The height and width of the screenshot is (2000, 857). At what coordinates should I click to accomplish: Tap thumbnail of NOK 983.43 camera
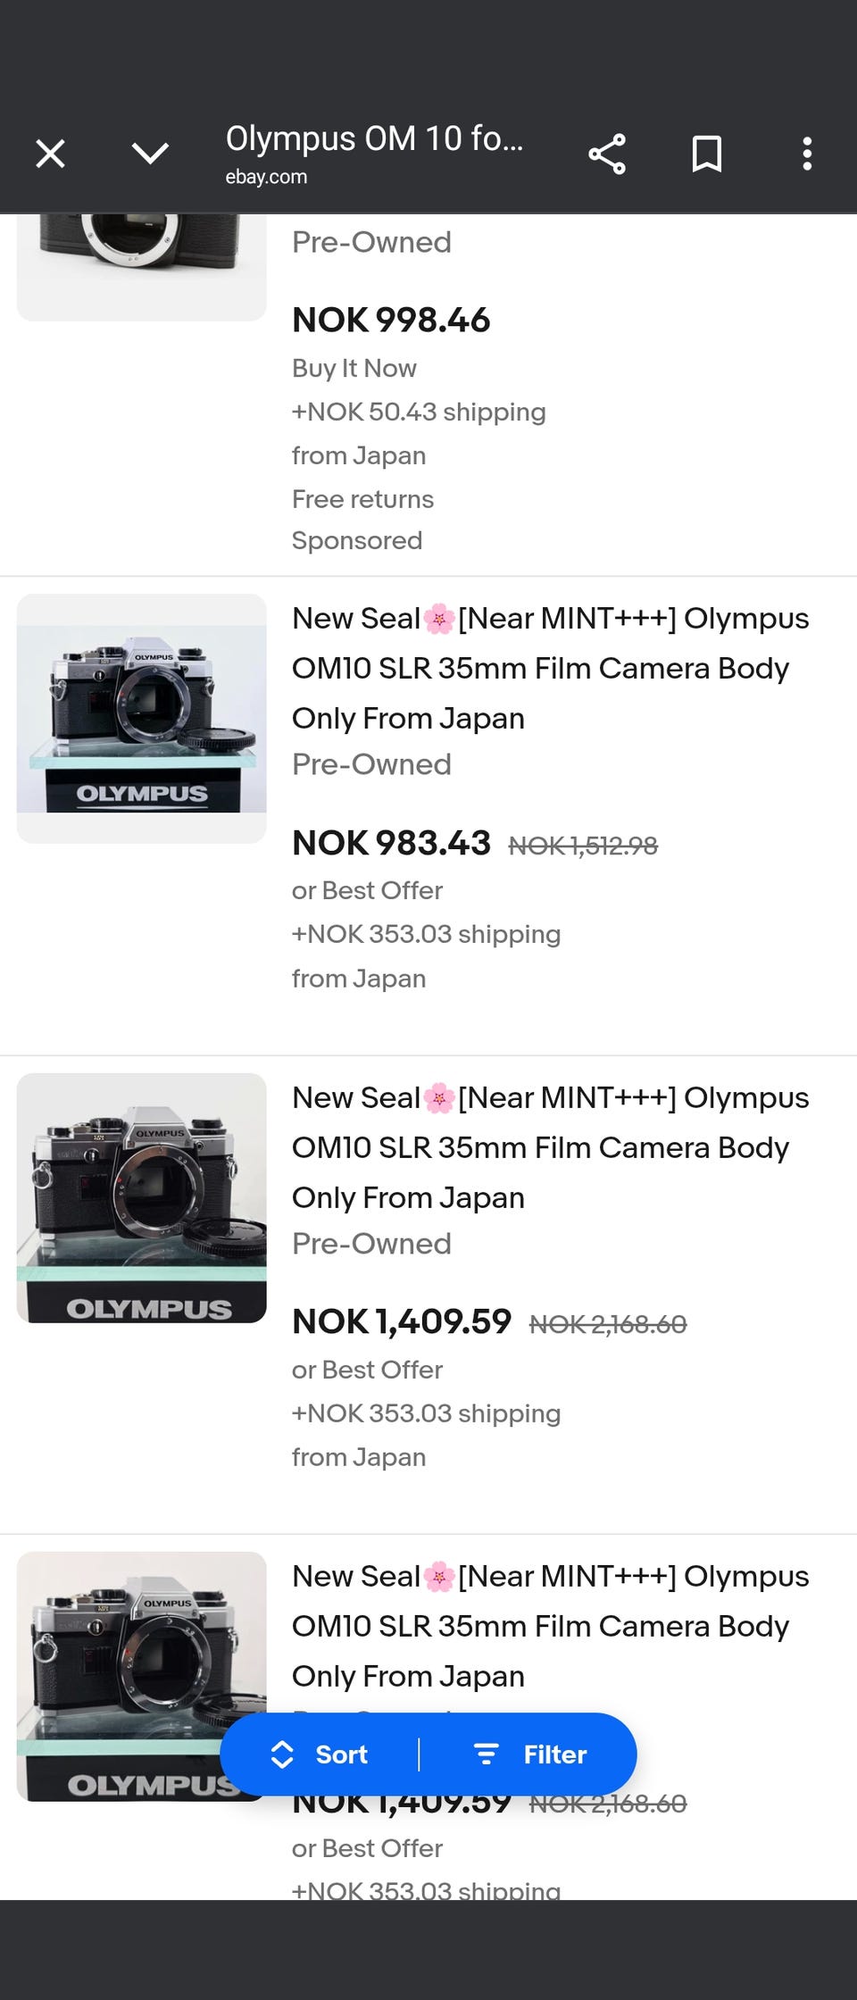(x=142, y=719)
